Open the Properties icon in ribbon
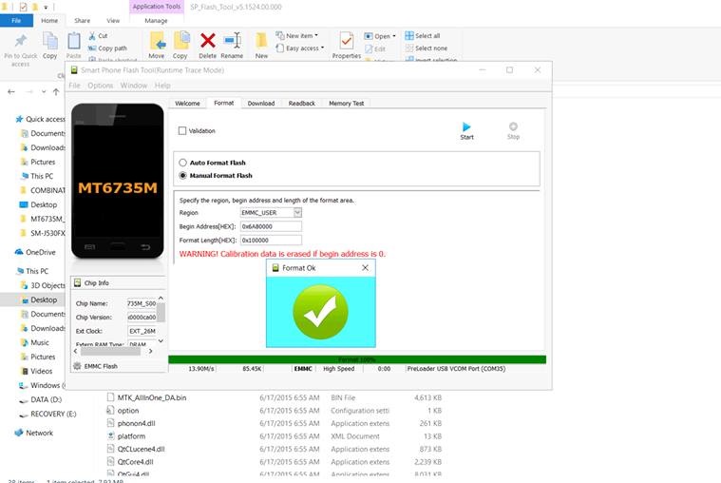Viewport: 721px width, 483px height. pos(346,41)
